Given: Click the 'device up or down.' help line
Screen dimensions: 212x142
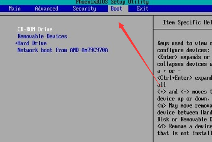Looking at the screenshot, I should click(183, 99).
